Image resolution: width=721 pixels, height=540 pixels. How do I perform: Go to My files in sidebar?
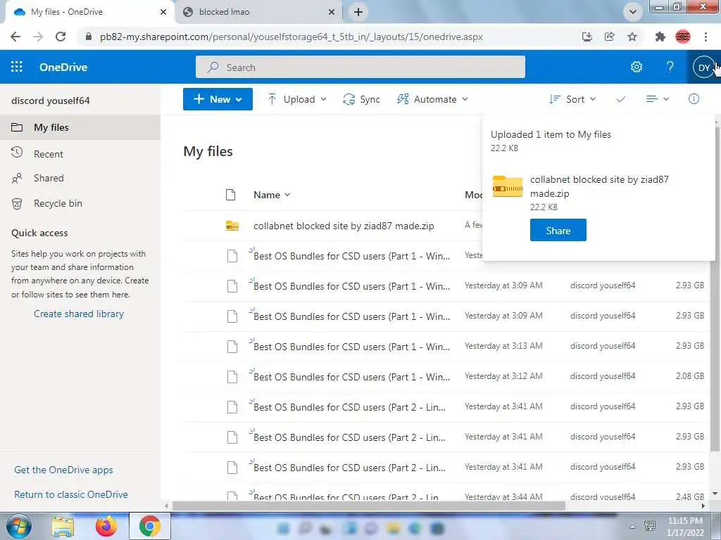coord(80,127)
